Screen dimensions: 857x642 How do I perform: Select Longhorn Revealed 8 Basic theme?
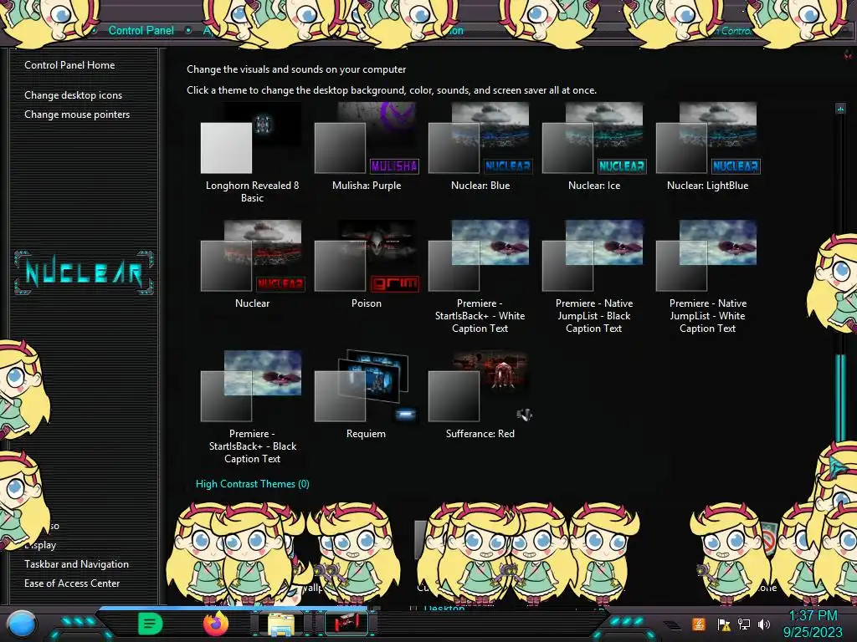tap(252, 153)
